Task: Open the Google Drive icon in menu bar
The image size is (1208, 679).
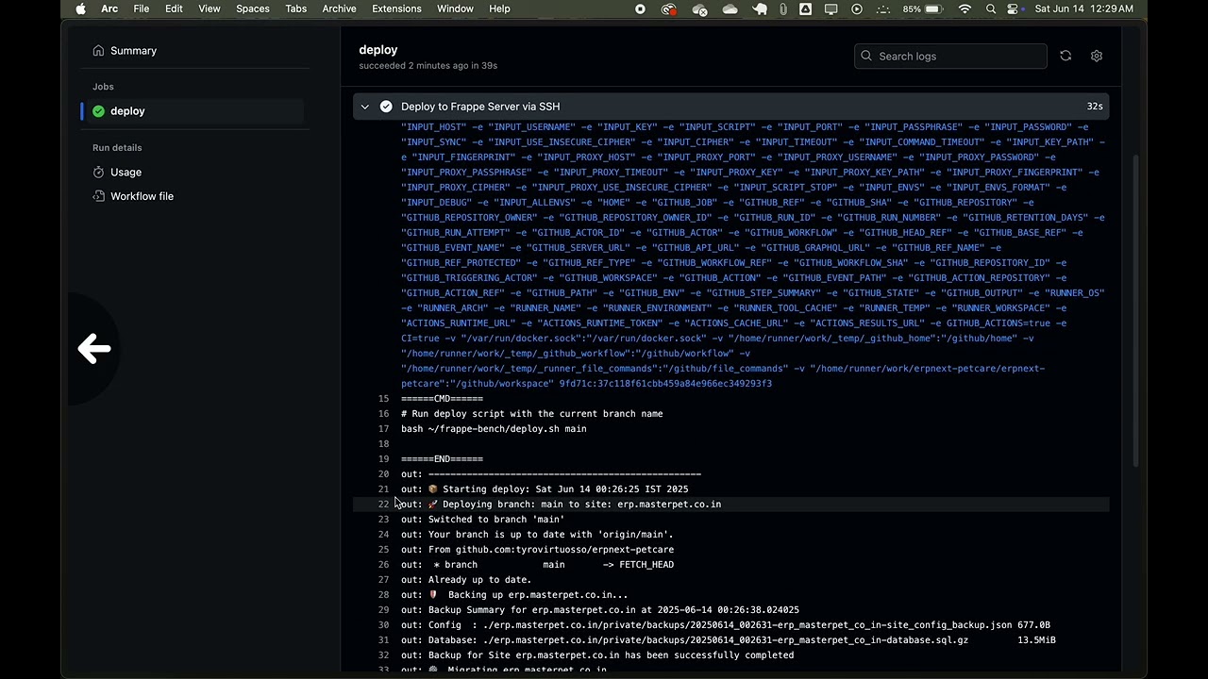Action: [x=806, y=8]
